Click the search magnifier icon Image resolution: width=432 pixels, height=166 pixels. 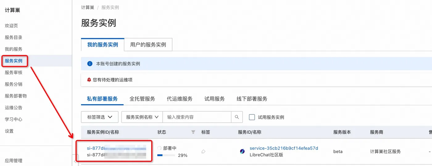click(237, 117)
